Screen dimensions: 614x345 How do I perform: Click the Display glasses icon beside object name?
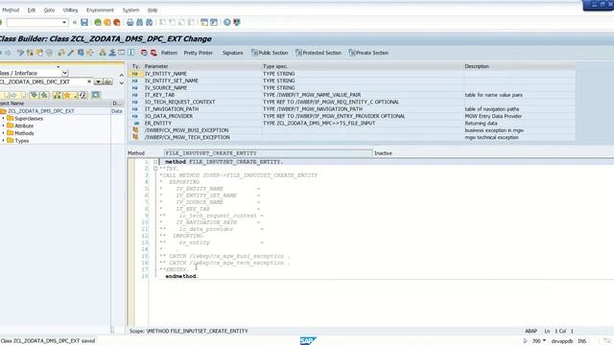click(x=108, y=81)
